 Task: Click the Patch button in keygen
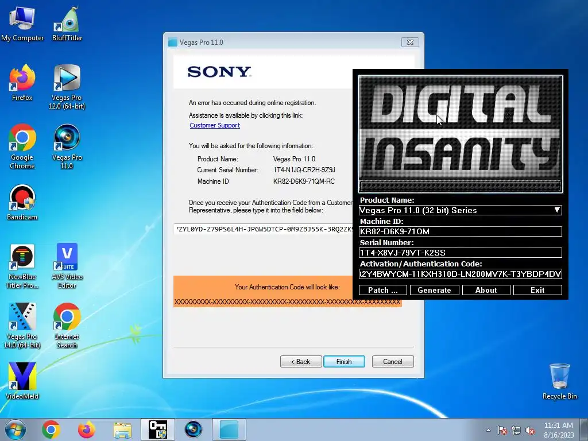click(383, 290)
